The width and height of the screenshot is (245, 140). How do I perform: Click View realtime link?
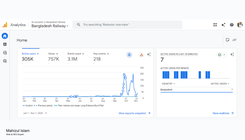tap(221, 113)
